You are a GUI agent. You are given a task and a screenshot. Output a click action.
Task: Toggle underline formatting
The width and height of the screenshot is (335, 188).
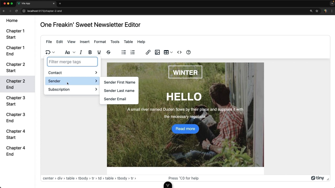click(x=99, y=52)
